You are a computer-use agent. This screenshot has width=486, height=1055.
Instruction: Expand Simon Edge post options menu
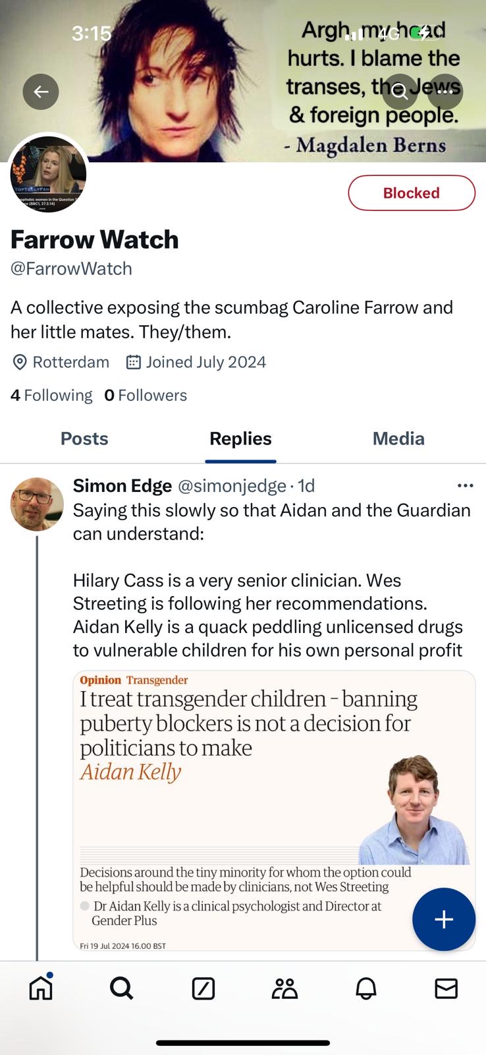465,486
